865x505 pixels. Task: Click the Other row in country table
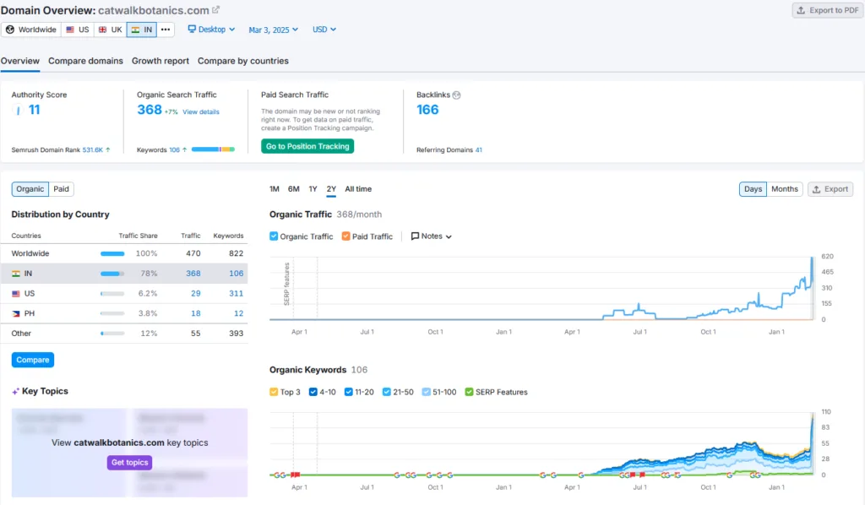129,334
